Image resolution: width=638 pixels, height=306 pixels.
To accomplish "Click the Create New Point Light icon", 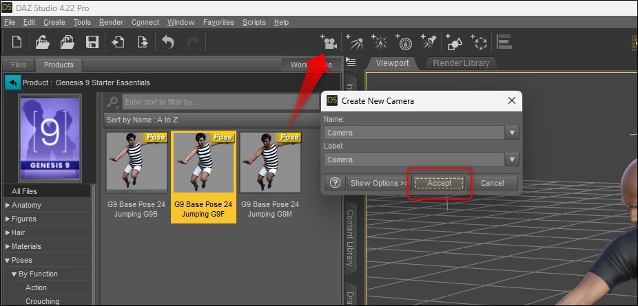I will [x=379, y=42].
